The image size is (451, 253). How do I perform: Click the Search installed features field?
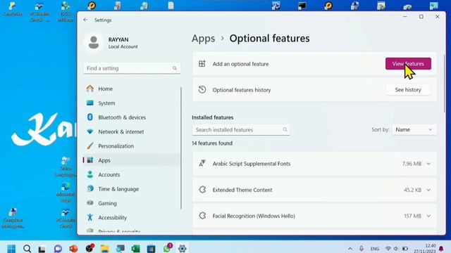tap(241, 129)
